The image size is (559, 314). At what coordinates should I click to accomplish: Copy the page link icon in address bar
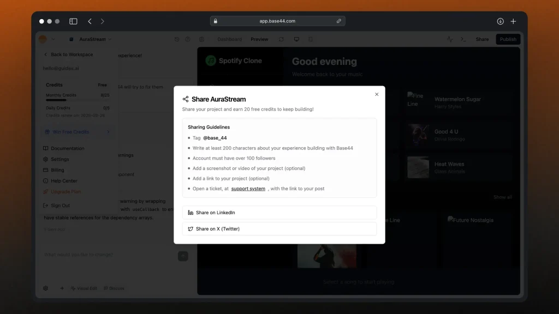click(x=338, y=21)
